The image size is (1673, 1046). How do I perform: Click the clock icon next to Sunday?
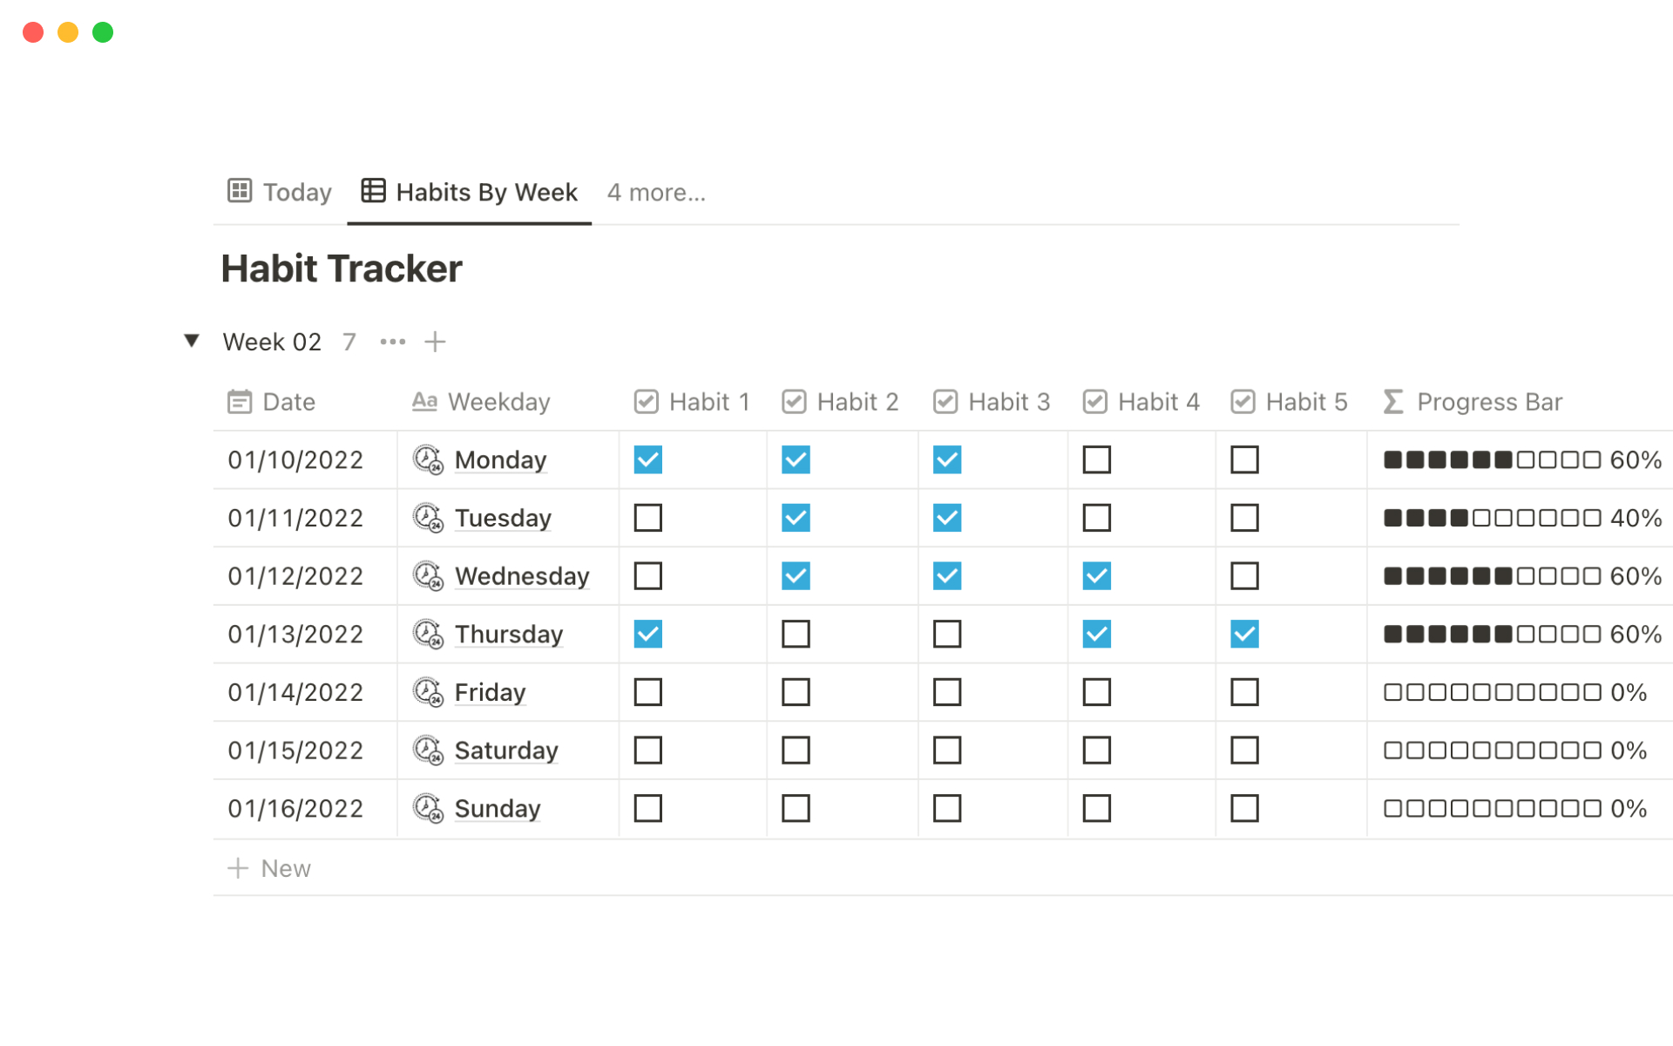pyautogui.click(x=427, y=808)
